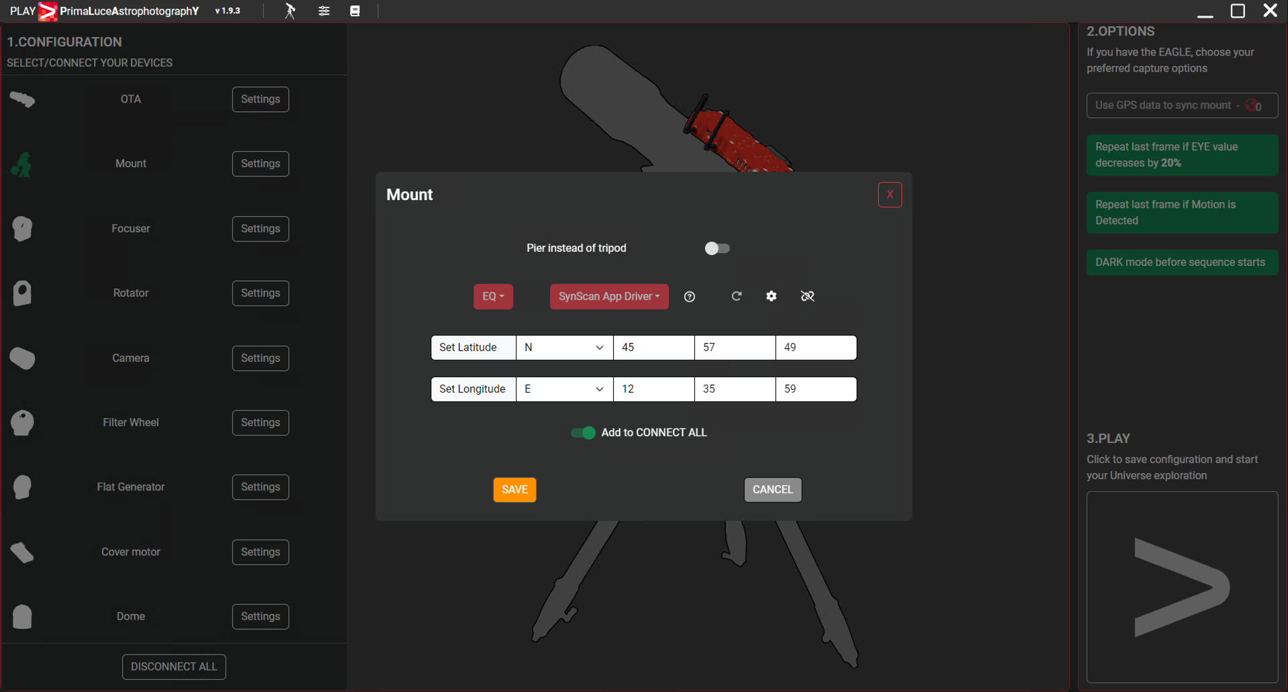1288x692 pixels.
Task: Open the mount driver help question icon
Action: click(x=690, y=297)
